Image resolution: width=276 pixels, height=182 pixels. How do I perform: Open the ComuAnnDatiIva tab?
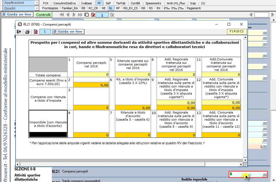(x=64, y=3)
